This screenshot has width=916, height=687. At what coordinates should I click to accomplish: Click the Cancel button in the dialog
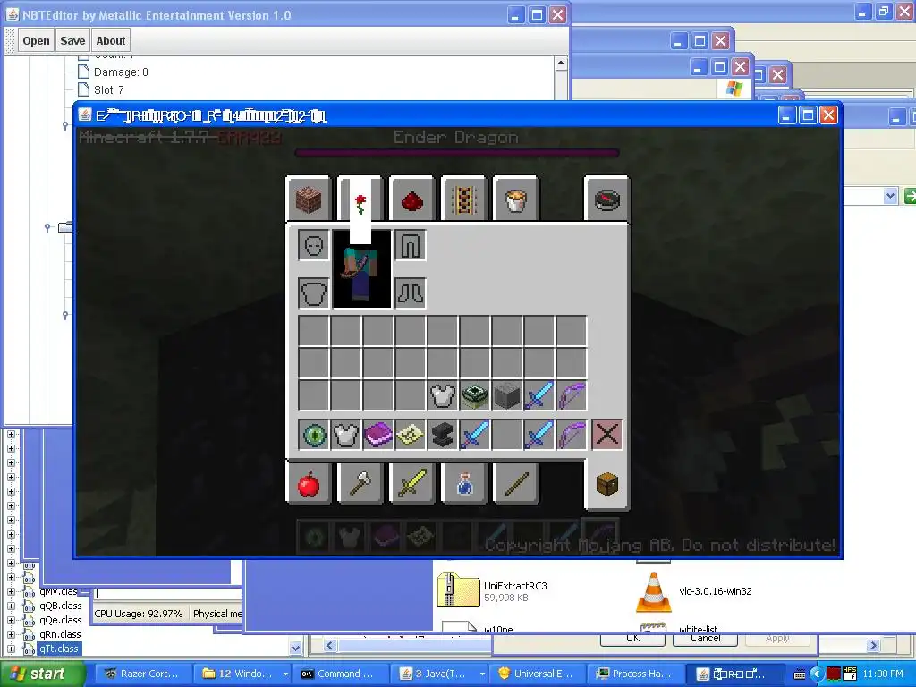pos(705,639)
